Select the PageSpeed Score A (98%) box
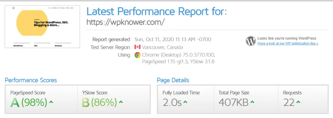The height and width of the screenshot is (118, 333). tap(41, 99)
